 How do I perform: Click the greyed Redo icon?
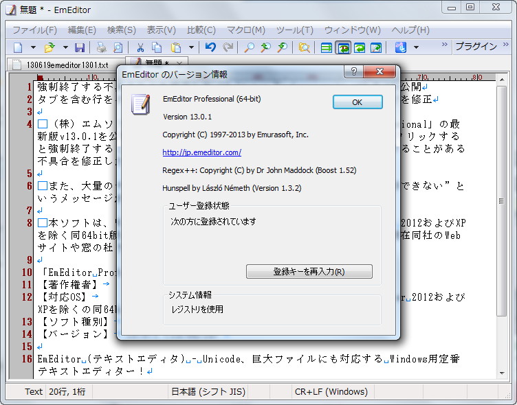tap(228, 47)
